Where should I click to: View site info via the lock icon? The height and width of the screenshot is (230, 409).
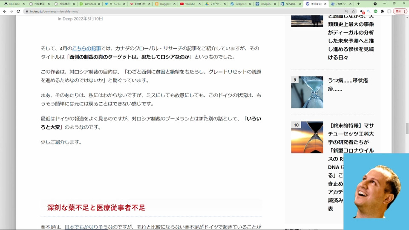[x=26, y=11]
